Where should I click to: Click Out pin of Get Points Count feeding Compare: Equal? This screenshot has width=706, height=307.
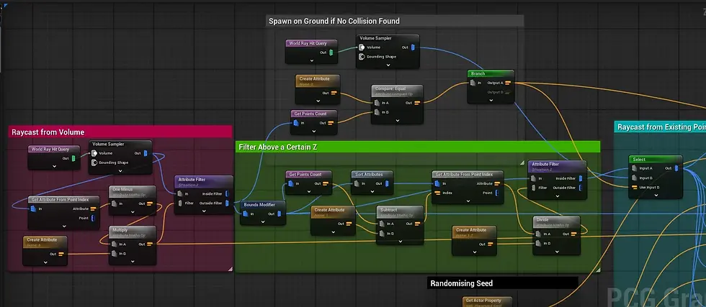pos(331,123)
